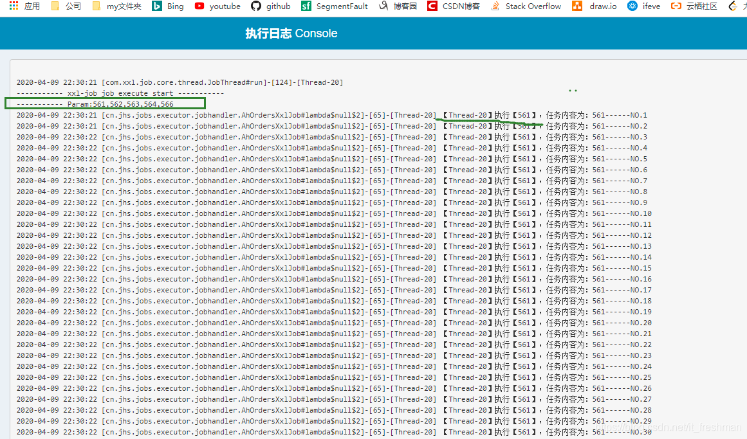Click the log line ending 561------NO.14
The image size is (747, 439).
(x=334, y=258)
